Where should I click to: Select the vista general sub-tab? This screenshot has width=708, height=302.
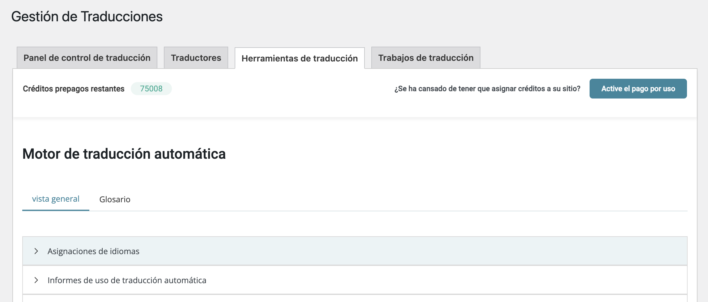tap(56, 199)
